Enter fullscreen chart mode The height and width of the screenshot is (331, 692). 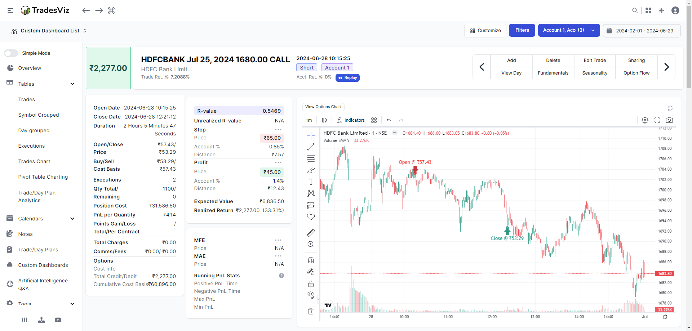pyautogui.click(x=657, y=120)
